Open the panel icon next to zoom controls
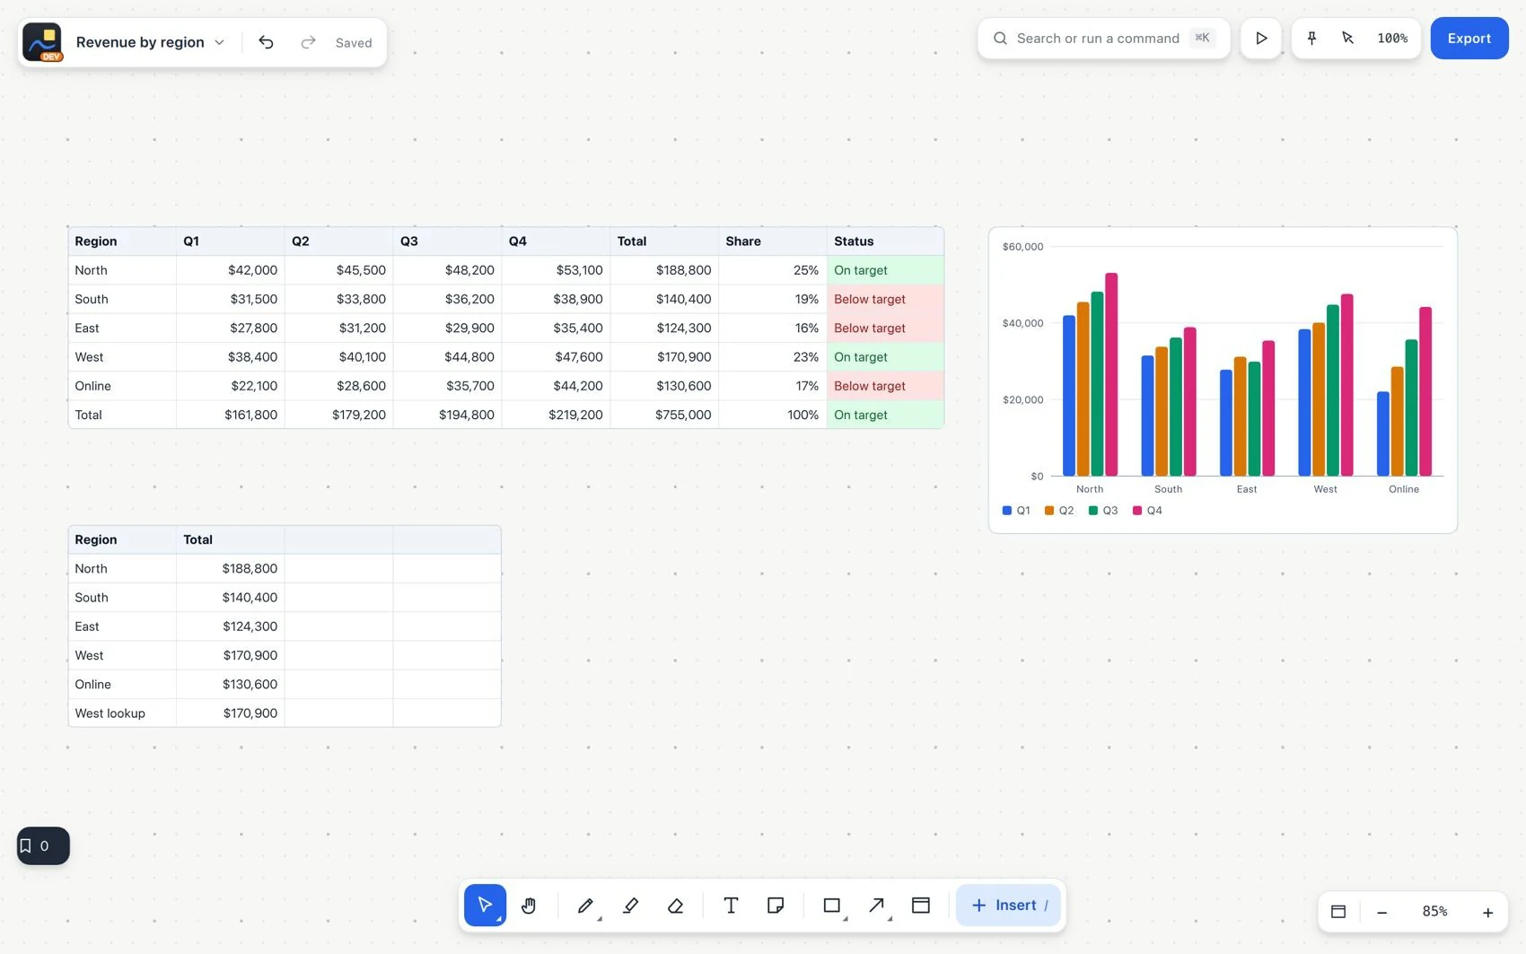 (x=1338, y=912)
